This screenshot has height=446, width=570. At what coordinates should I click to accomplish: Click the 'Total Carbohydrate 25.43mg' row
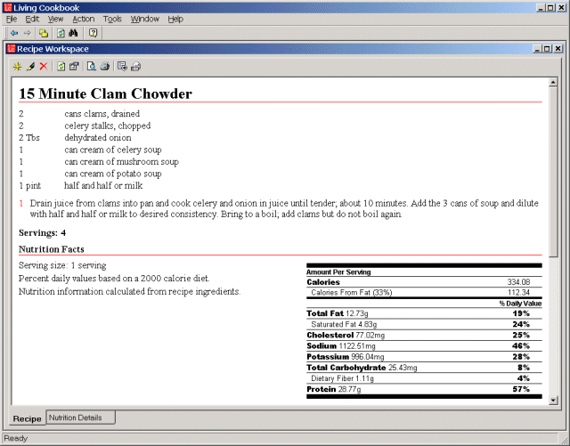[x=424, y=368]
